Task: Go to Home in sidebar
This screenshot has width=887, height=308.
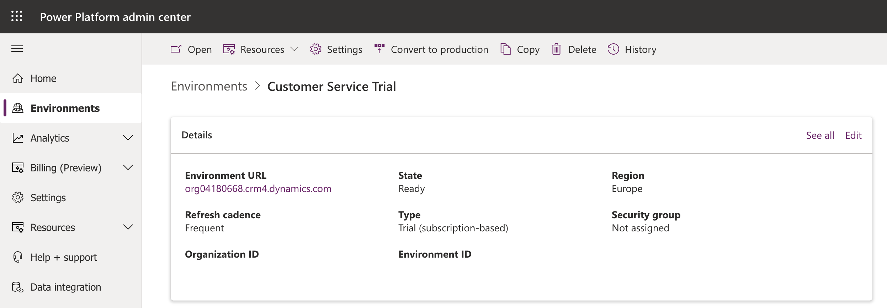Action: 71,78
